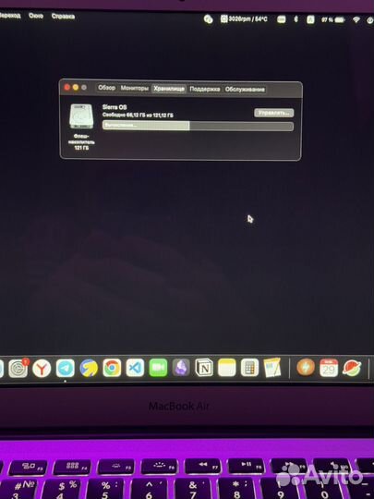Viewport: 374px width, 499px height.
Task: Open the yellow-and-blue app icon beside Telegram
Action: pos(89,368)
